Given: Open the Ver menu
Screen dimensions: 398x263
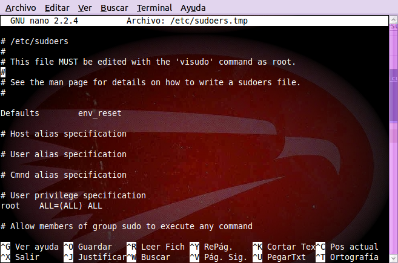Looking at the screenshot, I should click(x=85, y=8).
